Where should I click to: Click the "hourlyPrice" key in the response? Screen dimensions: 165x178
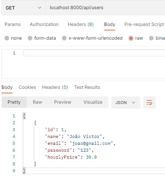pyautogui.click(x=62, y=157)
